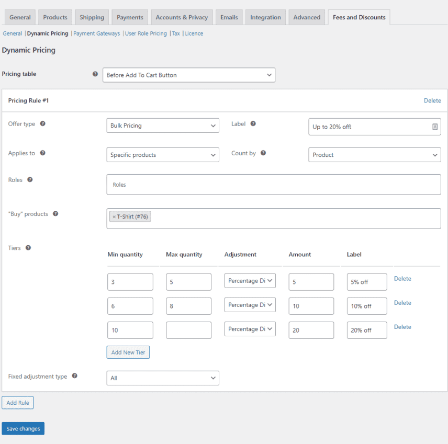Navigate to the User Role Pricing section
The height and width of the screenshot is (444, 448).
146,33
